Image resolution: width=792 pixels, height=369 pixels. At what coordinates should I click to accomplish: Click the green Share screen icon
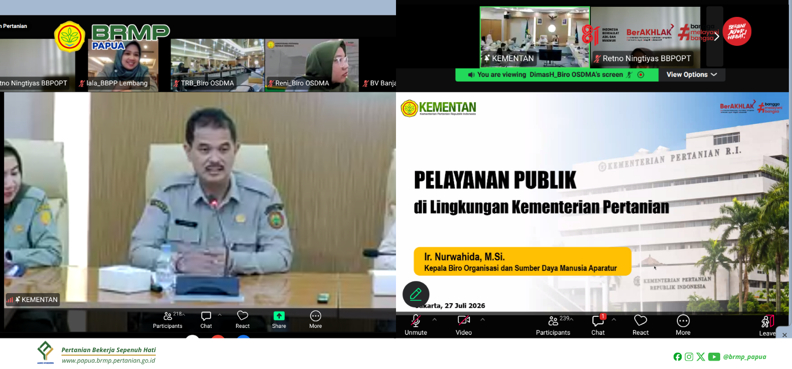pyautogui.click(x=279, y=316)
